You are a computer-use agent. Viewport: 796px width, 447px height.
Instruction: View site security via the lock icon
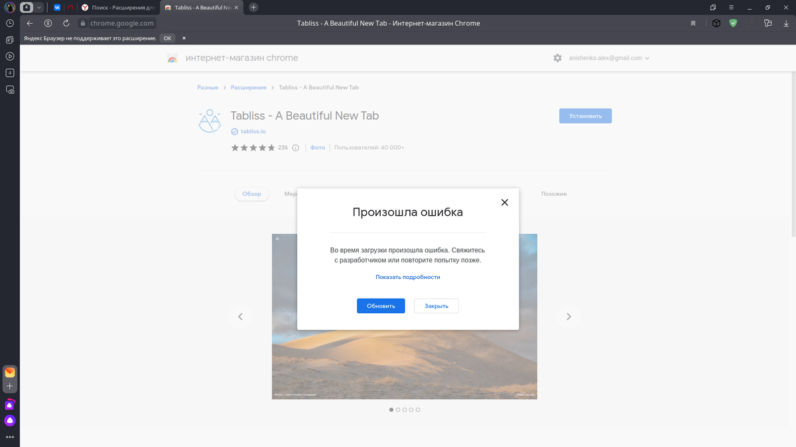tap(83, 23)
